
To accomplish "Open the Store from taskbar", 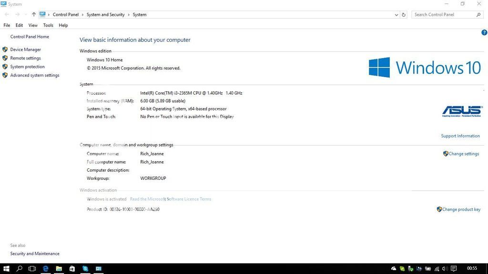I will [72, 268].
